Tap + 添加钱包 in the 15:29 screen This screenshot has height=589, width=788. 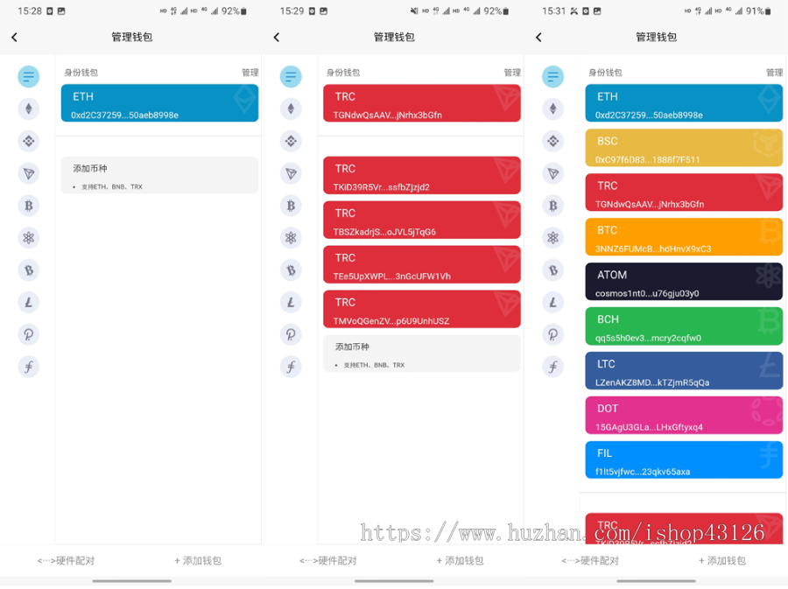[460, 561]
